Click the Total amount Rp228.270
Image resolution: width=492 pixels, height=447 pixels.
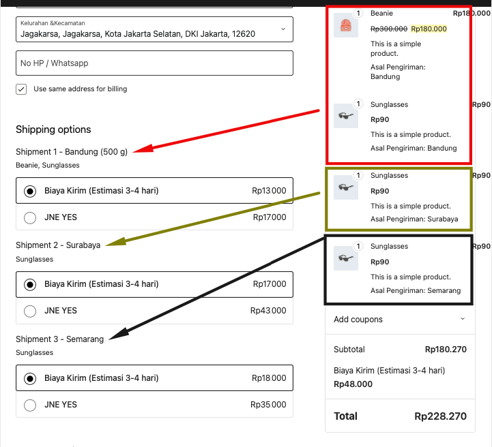(440, 416)
